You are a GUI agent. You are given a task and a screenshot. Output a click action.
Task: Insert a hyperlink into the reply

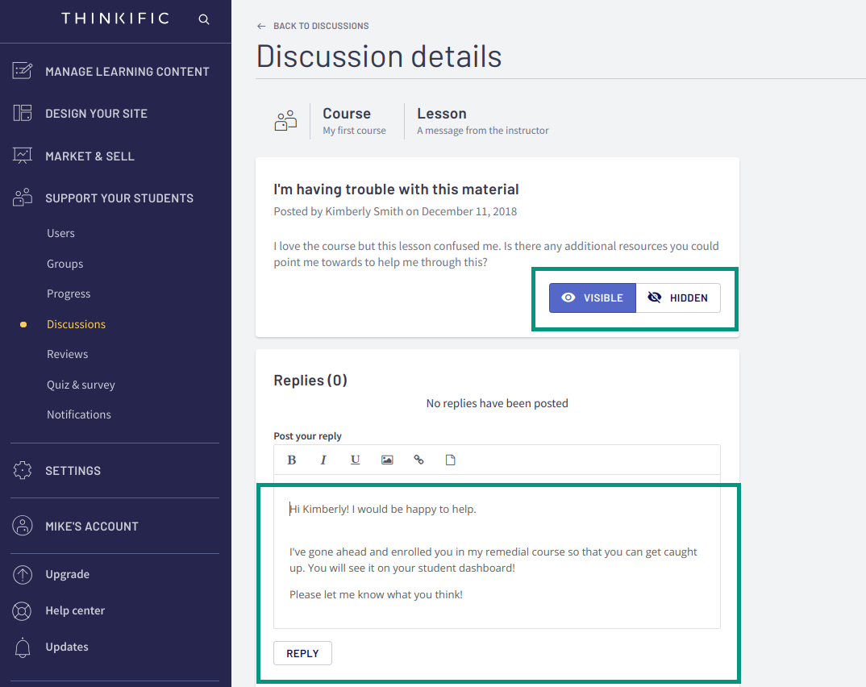[x=418, y=459]
